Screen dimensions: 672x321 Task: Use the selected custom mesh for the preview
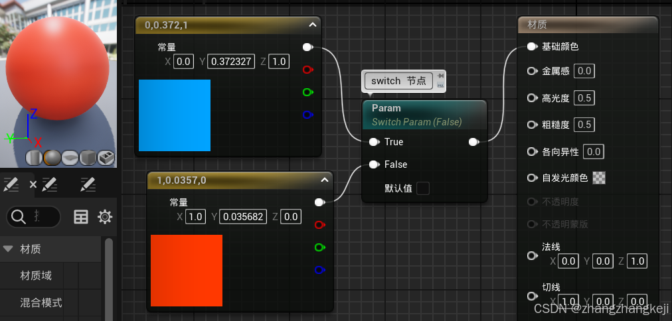(x=106, y=157)
